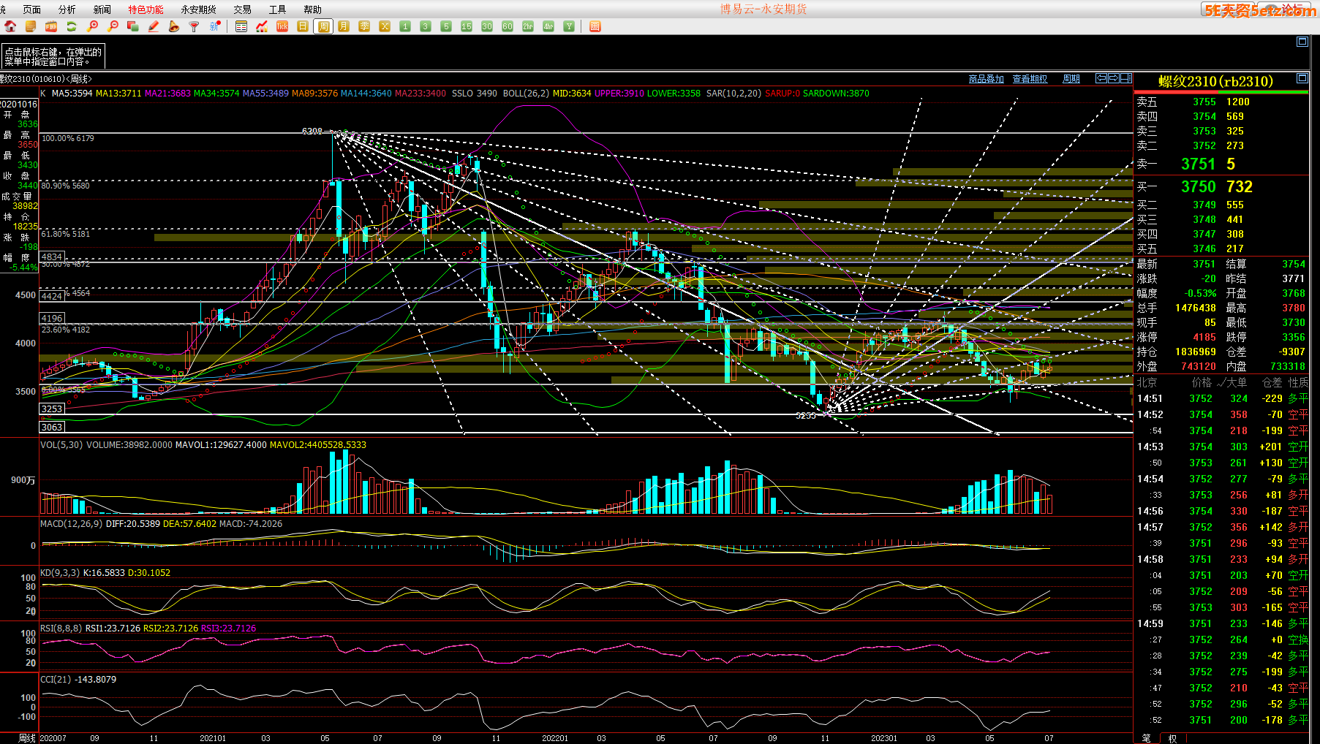Image resolution: width=1320 pixels, height=744 pixels.
Task: Open the 特色功能 menu
Action: coord(146,10)
